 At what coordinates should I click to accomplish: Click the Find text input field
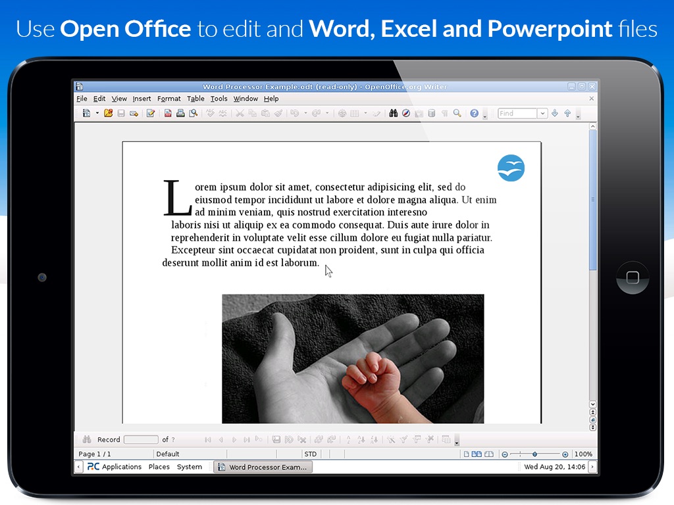tap(517, 113)
